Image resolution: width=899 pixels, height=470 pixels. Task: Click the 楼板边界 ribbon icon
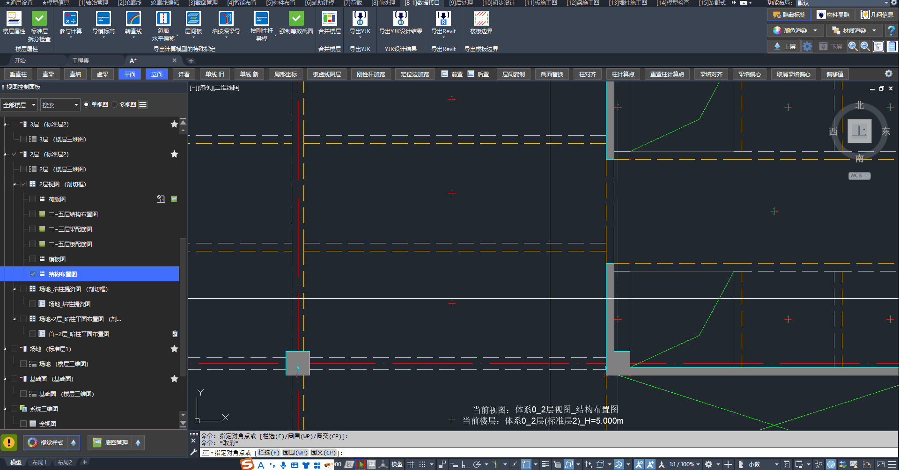481,19
